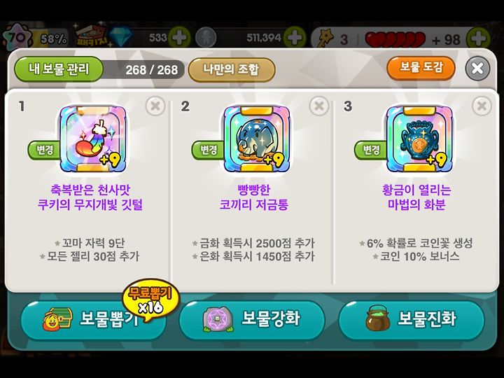The width and height of the screenshot is (504, 378).
Task: Select the elephant piggy bank treasure
Action: point(256,139)
